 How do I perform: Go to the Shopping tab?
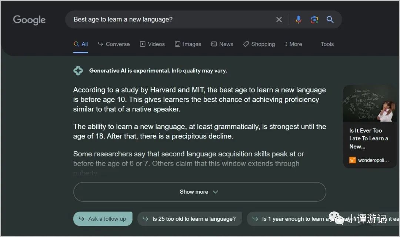[x=259, y=44]
